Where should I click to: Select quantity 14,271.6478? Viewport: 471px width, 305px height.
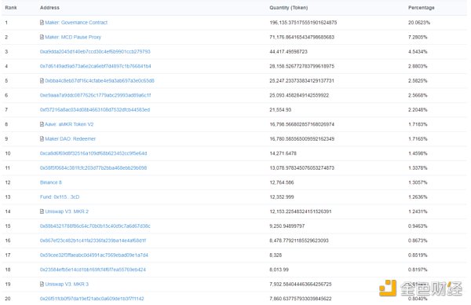tap(283, 153)
